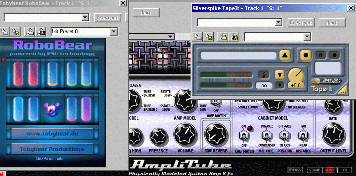Expand the TapeIt preset combo box arrow
The image size is (356, 176).
pyautogui.click(x=307, y=36)
